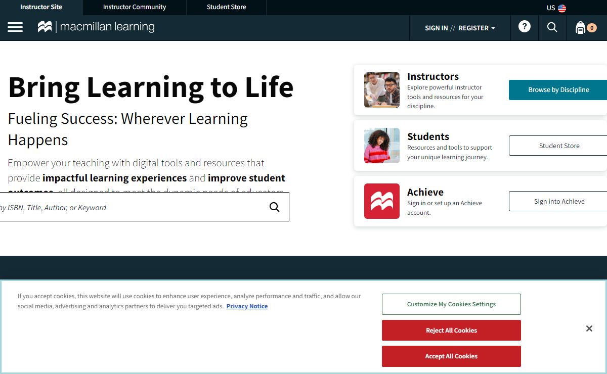Click the Students heading
Viewport: 607px width, 374px height.
pyautogui.click(x=428, y=136)
